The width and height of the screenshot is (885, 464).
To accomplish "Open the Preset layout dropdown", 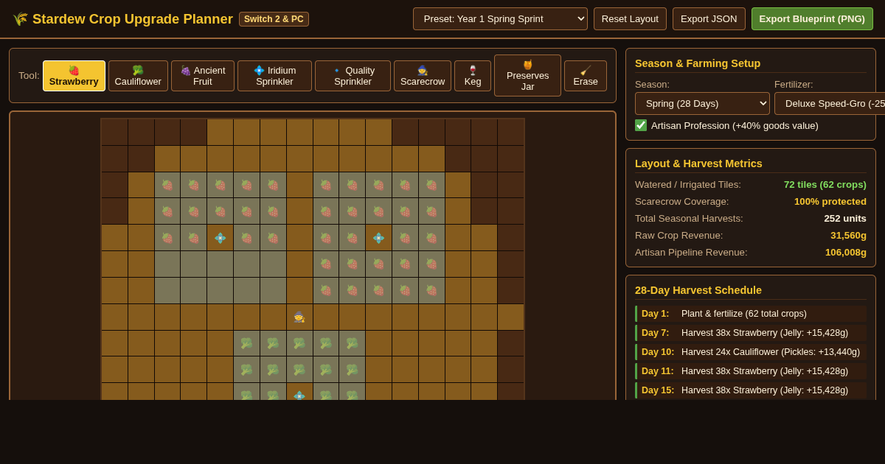I will 500,18.
